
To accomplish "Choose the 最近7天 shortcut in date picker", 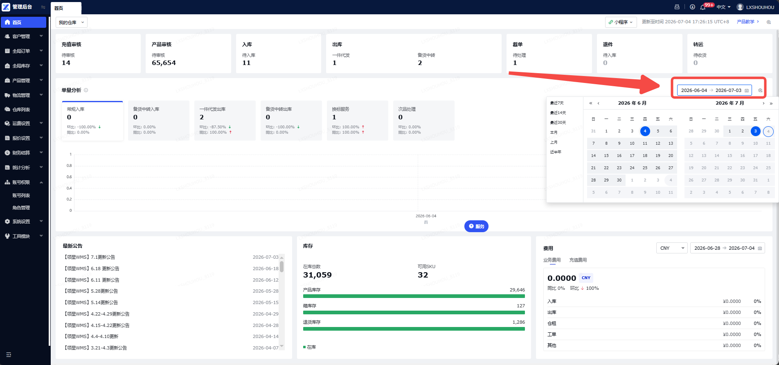I will pyautogui.click(x=557, y=103).
